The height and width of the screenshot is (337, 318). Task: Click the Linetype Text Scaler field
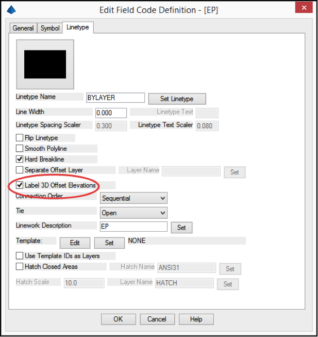(207, 126)
